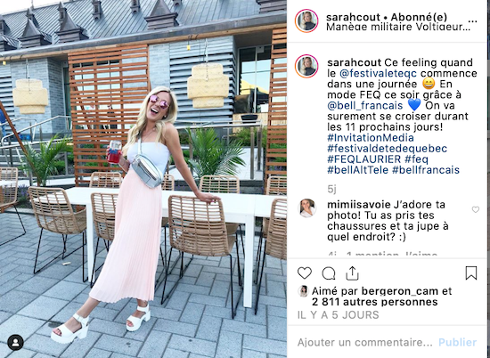This screenshot has width=490, height=358.
Task: Open the #FEQLAURIER hashtag
Action: click(364, 159)
